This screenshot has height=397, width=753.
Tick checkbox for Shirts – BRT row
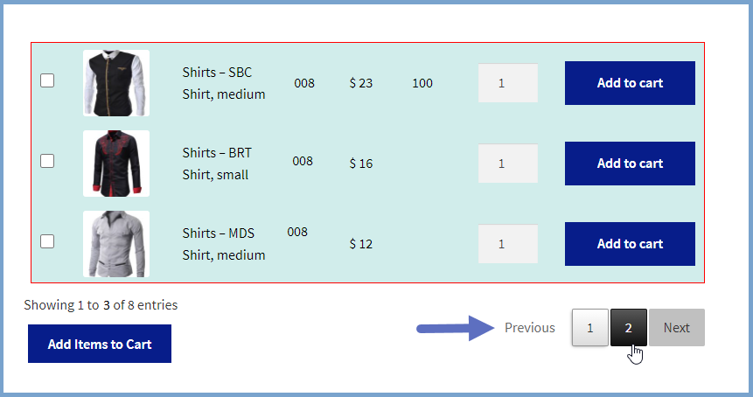click(47, 161)
